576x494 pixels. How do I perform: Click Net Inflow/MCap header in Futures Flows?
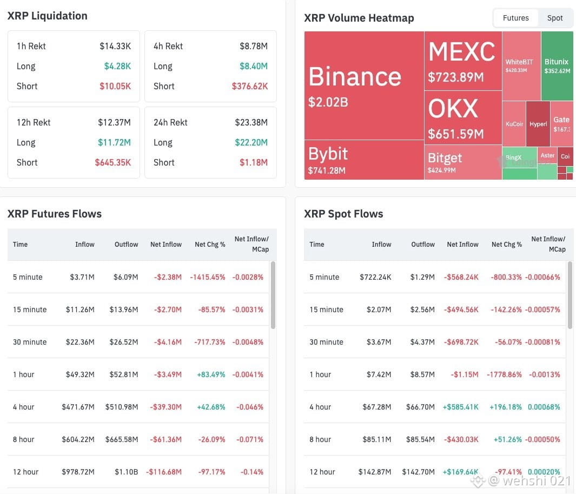click(251, 244)
